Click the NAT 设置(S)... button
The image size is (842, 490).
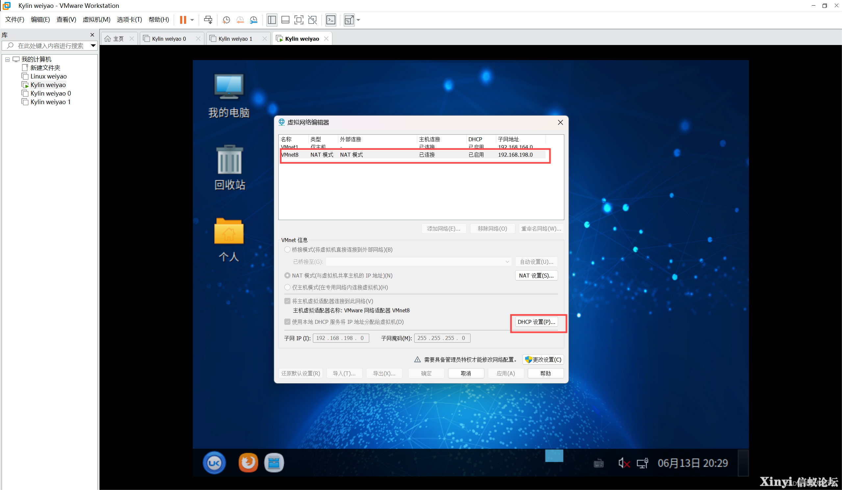coord(536,276)
